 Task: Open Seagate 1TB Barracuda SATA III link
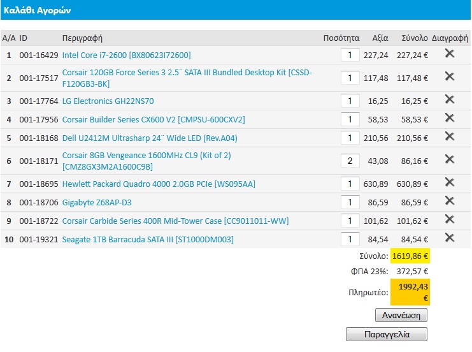point(148,240)
